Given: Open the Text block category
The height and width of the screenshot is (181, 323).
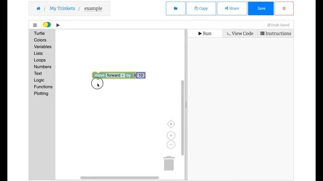Looking at the screenshot, I should (x=38, y=73).
